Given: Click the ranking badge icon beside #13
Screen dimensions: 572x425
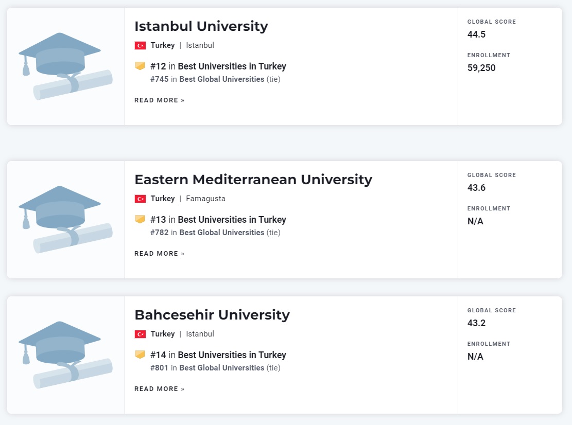Looking at the screenshot, I should point(140,219).
